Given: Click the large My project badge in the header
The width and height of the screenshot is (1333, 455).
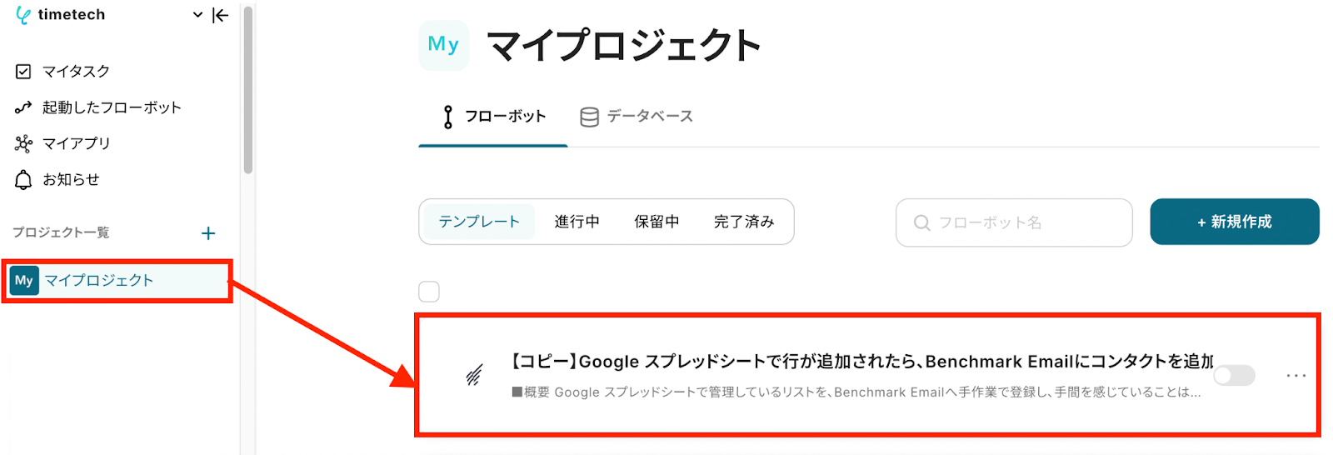Looking at the screenshot, I should coord(443,45).
